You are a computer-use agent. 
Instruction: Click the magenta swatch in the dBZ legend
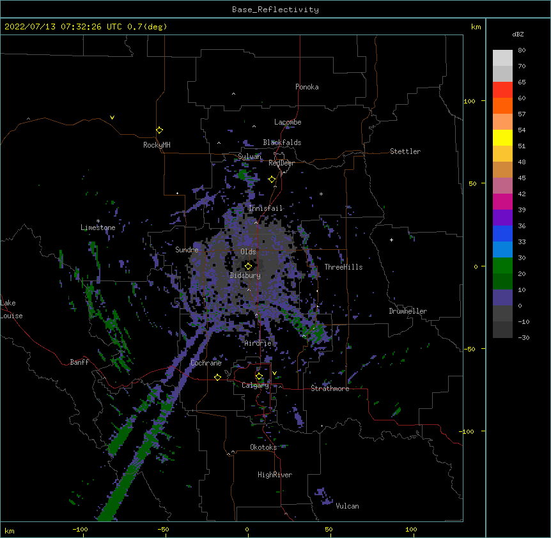coord(502,201)
